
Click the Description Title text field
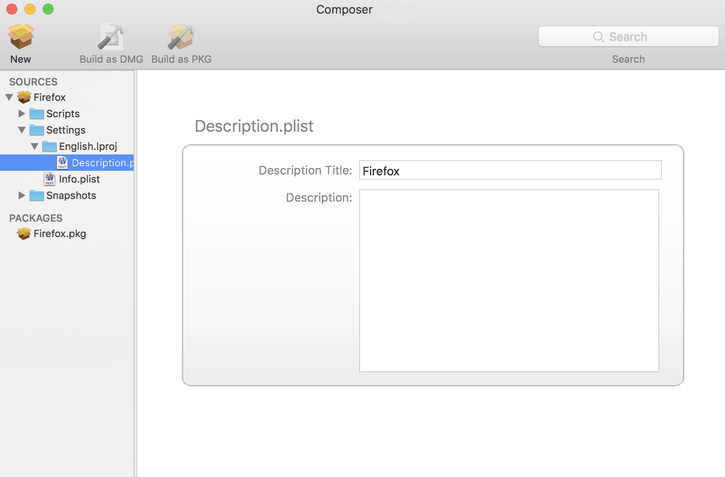pyautogui.click(x=510, y=170)
